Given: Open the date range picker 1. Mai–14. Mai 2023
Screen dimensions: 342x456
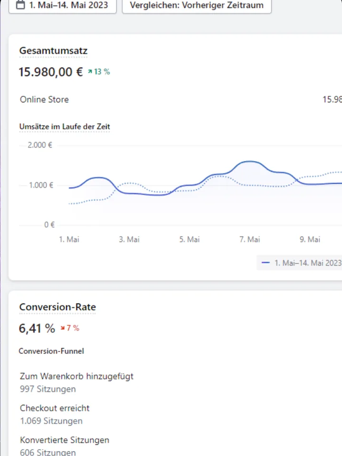Looking at the screenshot, I should (x=63, y=5).
